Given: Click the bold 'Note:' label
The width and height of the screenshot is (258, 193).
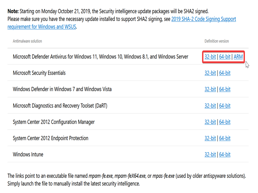Looking at the screenshot, I should tap(13, 11).
